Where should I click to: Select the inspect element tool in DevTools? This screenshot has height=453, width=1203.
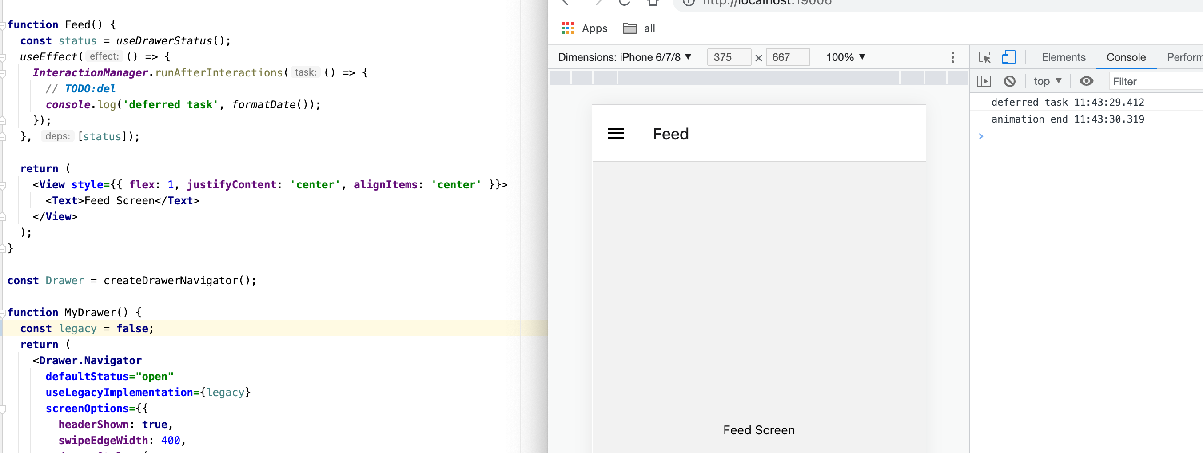point(984,57)
